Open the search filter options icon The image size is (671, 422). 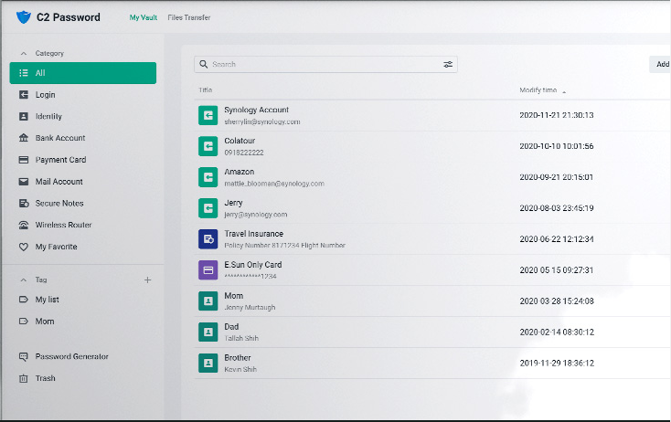(448, 64)
